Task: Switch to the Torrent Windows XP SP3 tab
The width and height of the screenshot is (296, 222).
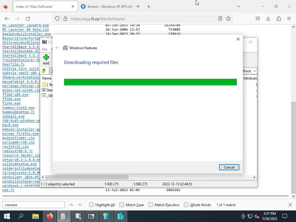Action: click(110, 7)
